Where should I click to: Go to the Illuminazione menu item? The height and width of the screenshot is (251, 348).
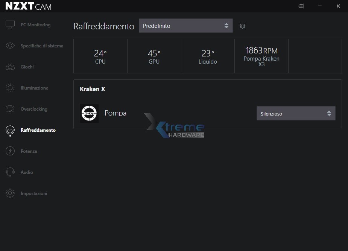point(34,88)
